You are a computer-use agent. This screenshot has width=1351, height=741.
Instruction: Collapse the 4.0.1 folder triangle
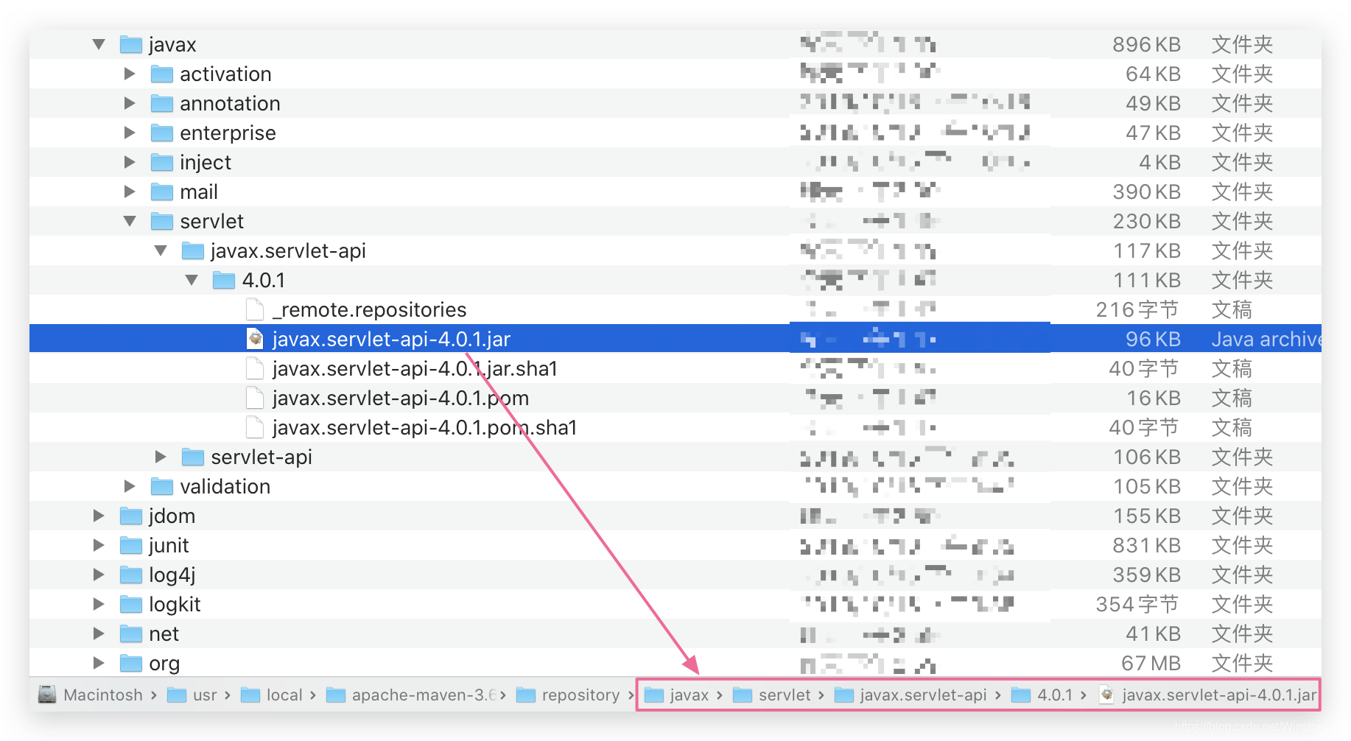(x=192, y=280)
